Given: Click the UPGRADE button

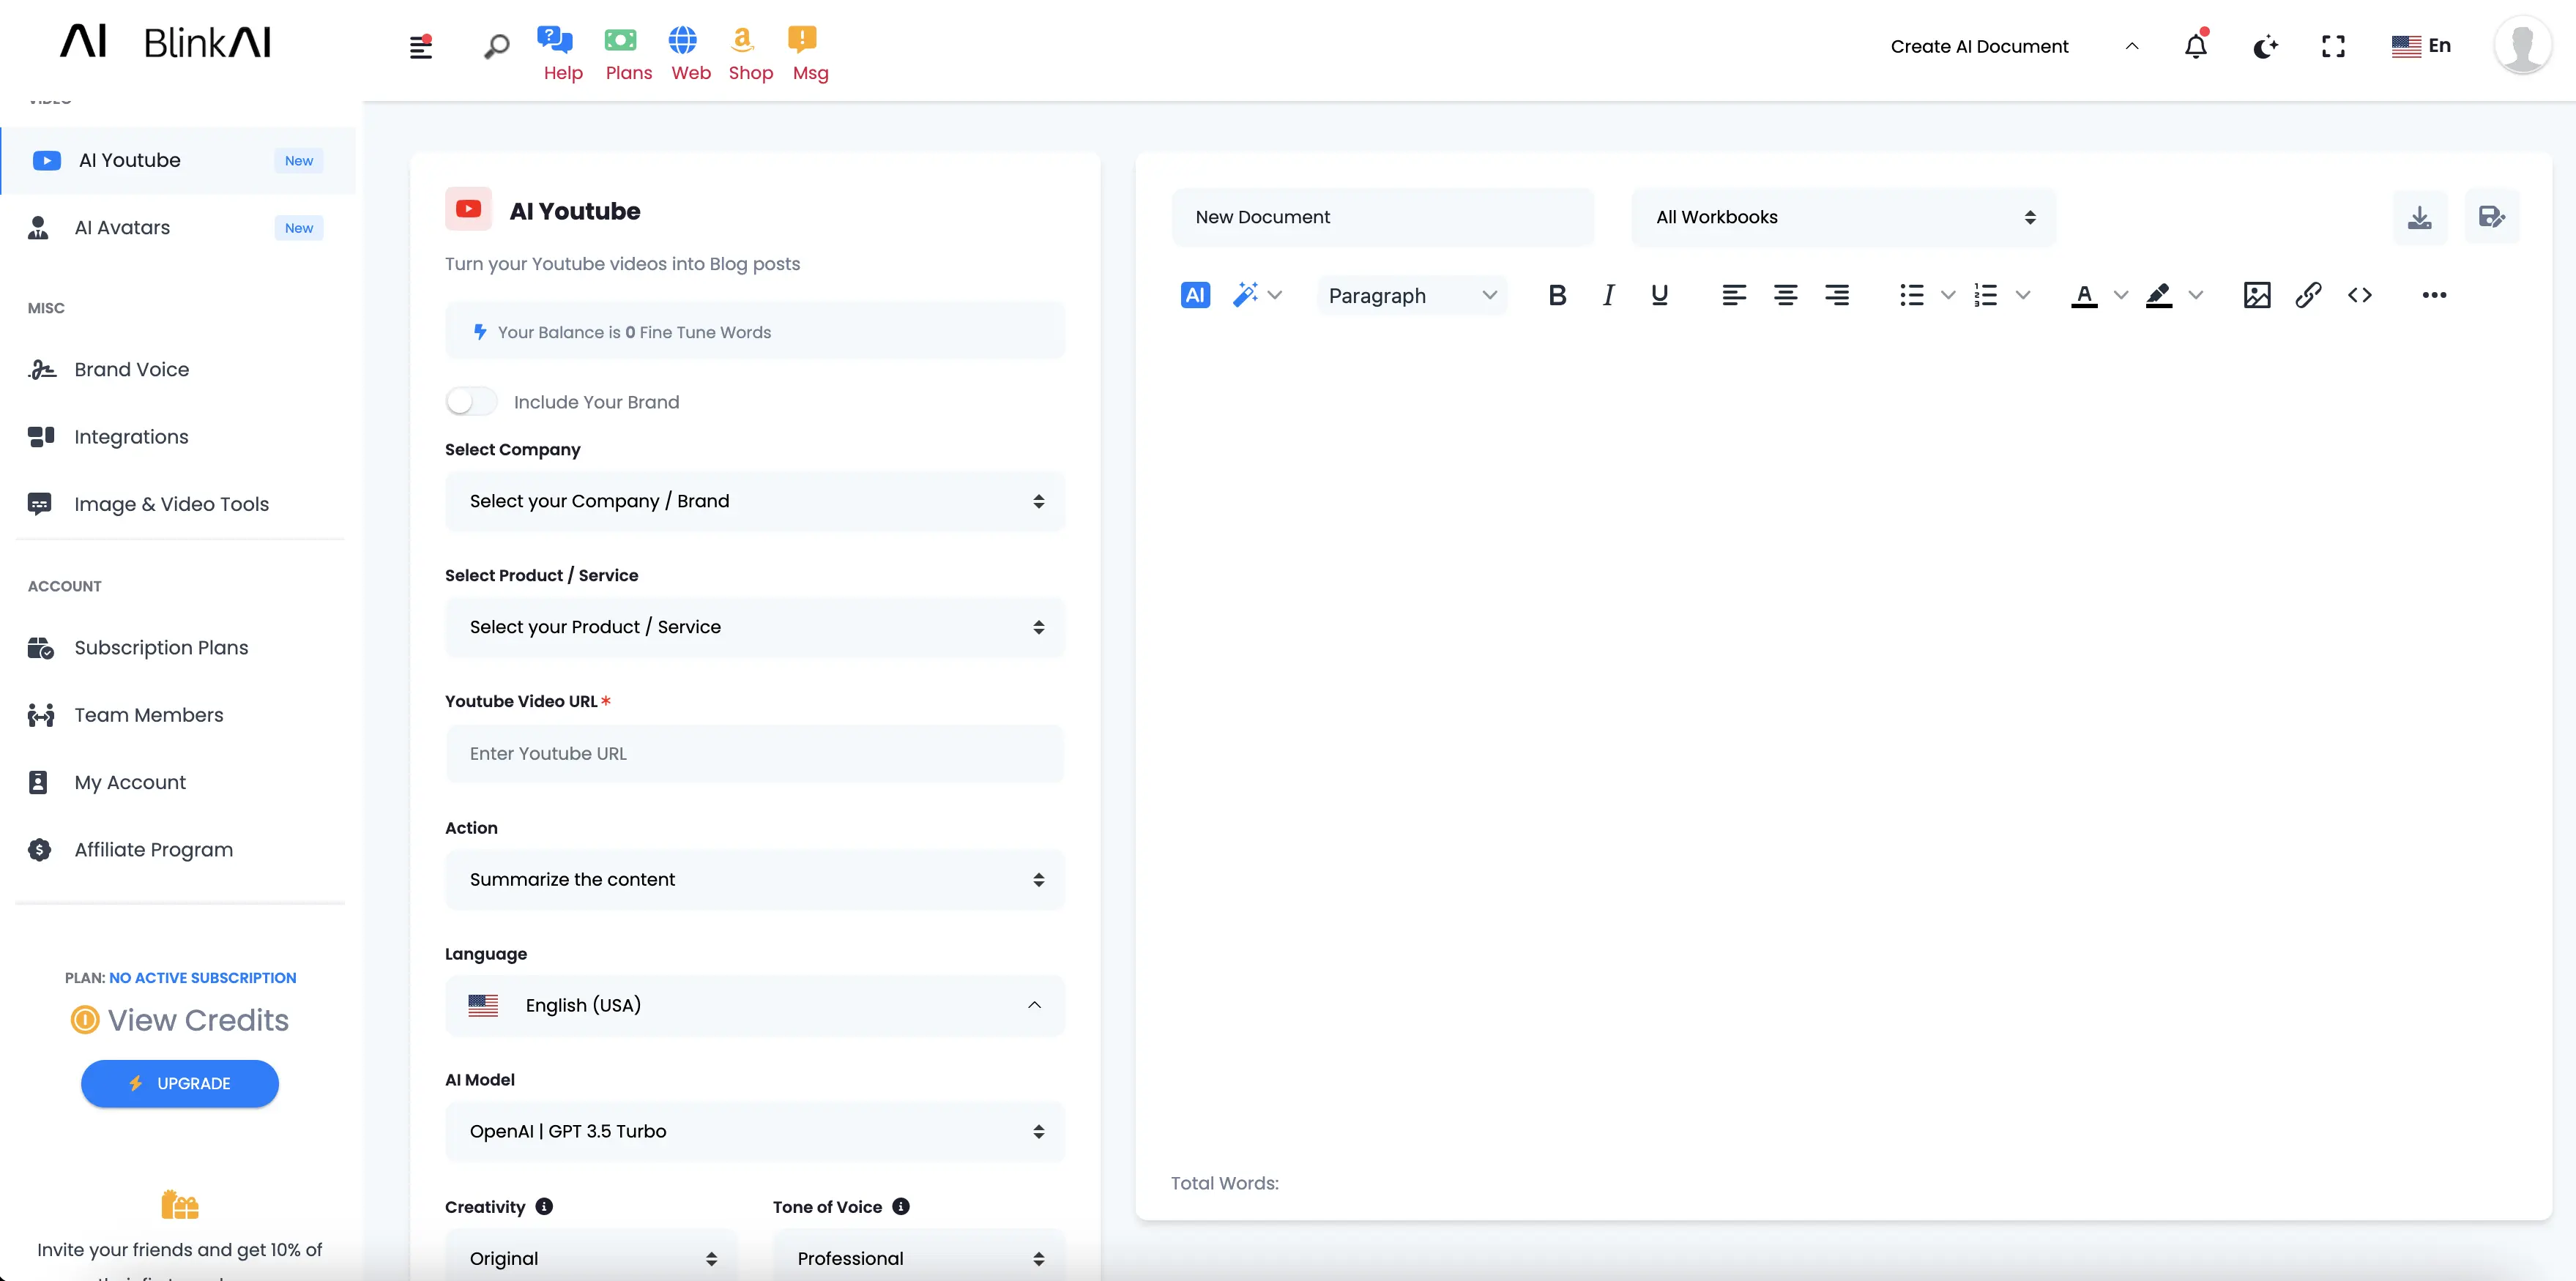Looking at the screenshot, I should (180, 1084).
